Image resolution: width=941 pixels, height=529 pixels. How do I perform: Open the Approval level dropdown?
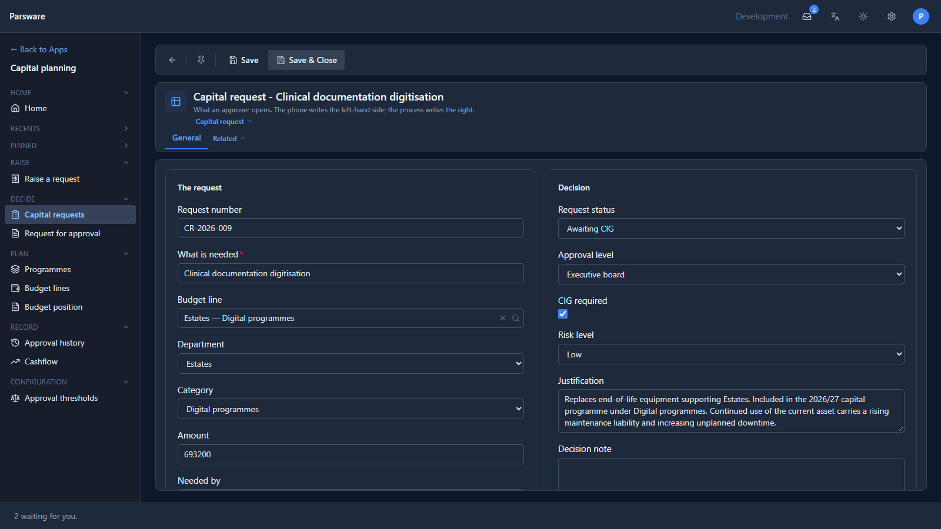click(731, 274)
